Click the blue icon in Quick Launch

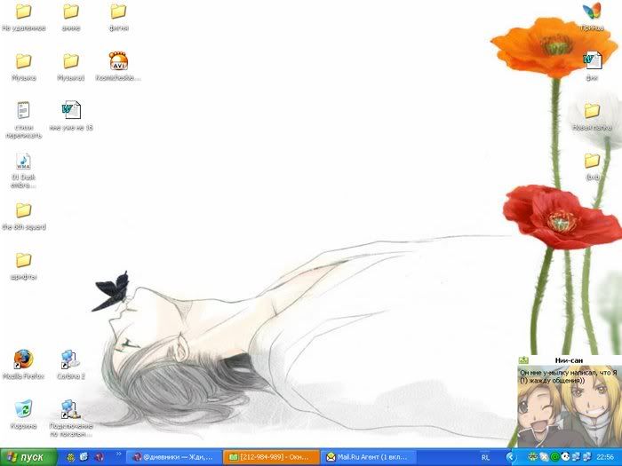(x=84, y=457)
